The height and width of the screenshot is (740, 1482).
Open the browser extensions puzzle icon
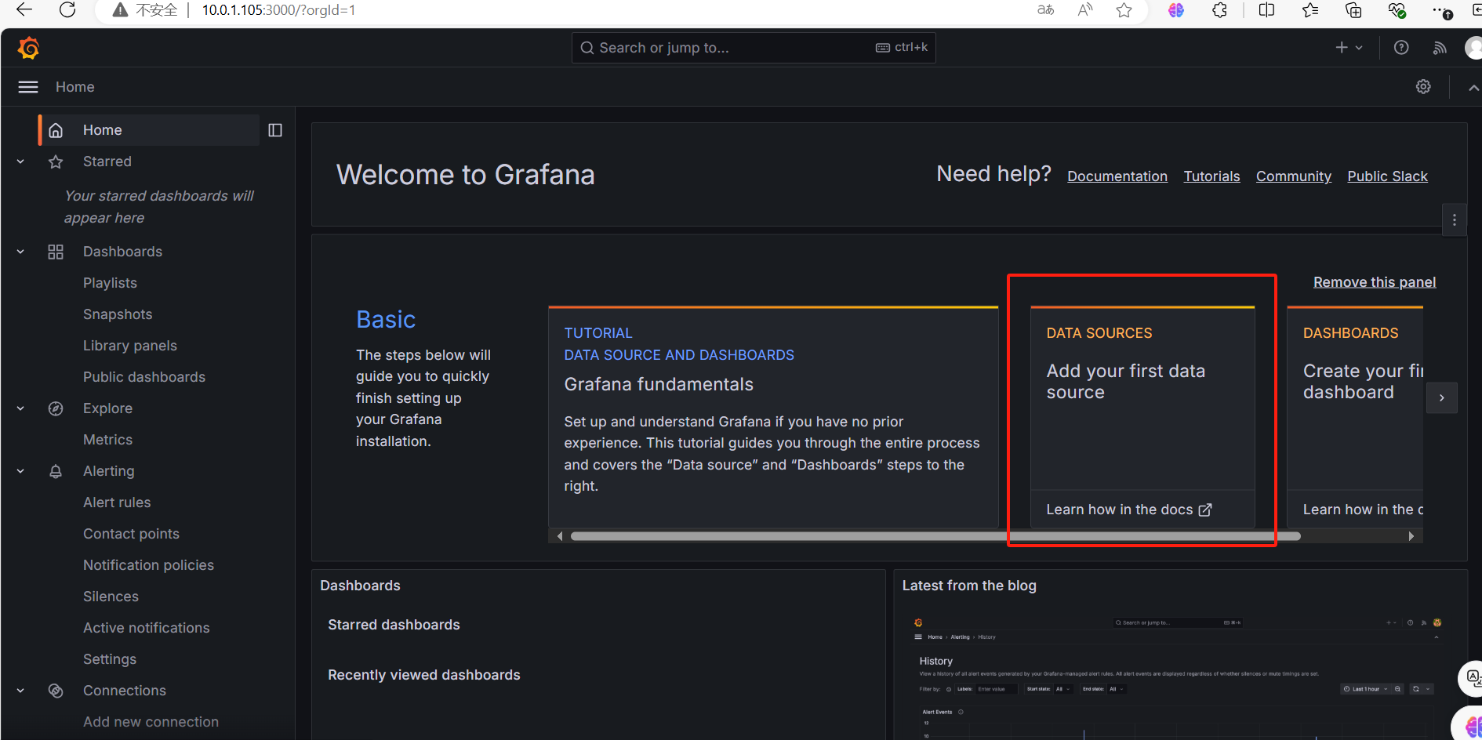(1219, 10)
